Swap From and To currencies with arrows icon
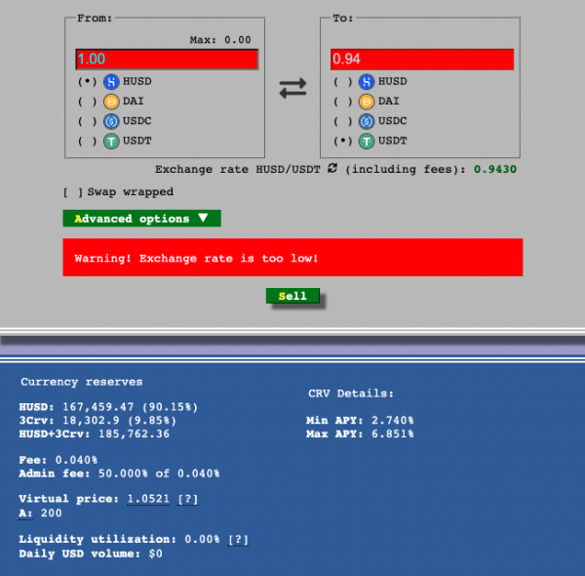Screen dimensions: 585x576 292,89
